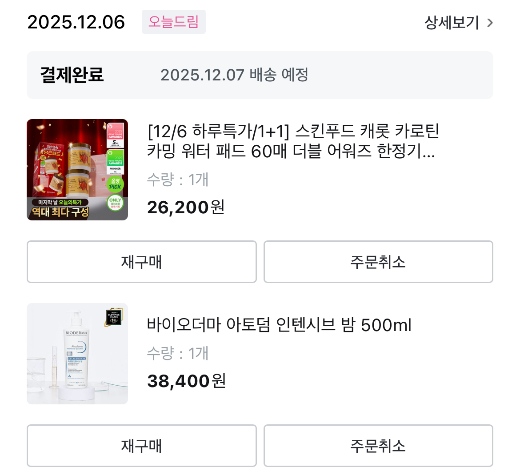Repurchase Skinfood pad with its 재구매 button
The width and height of the screenshot is (520, 475).
pyautogui.click(x=142, y=262)
